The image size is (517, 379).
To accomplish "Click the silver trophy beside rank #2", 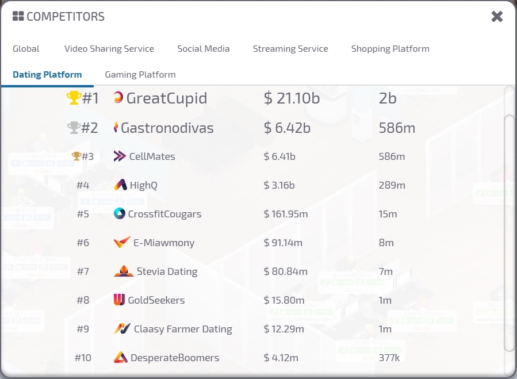I will tap(74, 127).
